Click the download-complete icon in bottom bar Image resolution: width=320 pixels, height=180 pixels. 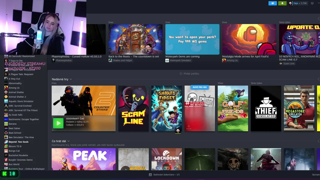(150, 175)
